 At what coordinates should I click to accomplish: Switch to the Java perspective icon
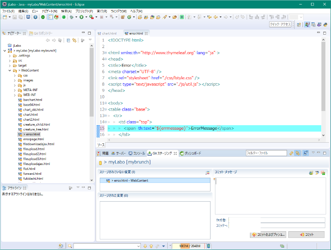pyautogui.click(x=307, y=25)
